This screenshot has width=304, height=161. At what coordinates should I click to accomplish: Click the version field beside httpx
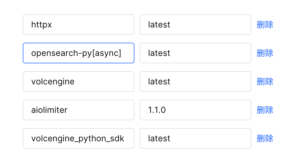(195, 25)
